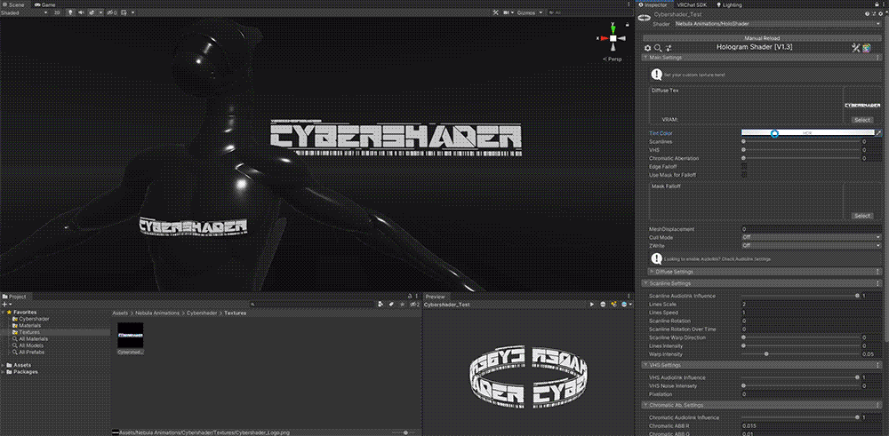Play the material preview animation
The image size is (889, 436).
[x=592, y=305]
